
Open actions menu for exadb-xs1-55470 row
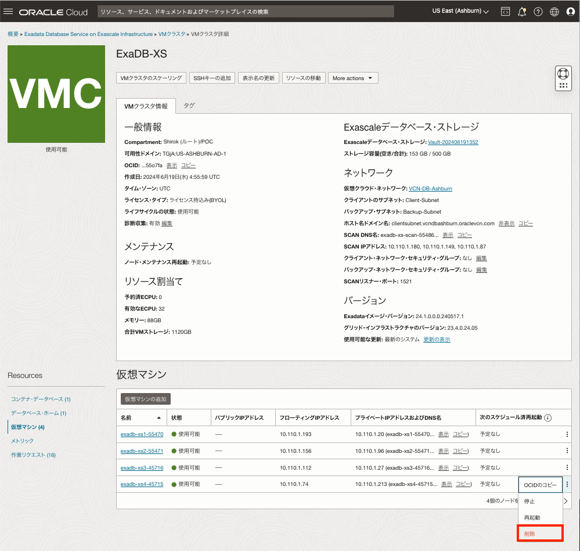(x=567, y=434)
